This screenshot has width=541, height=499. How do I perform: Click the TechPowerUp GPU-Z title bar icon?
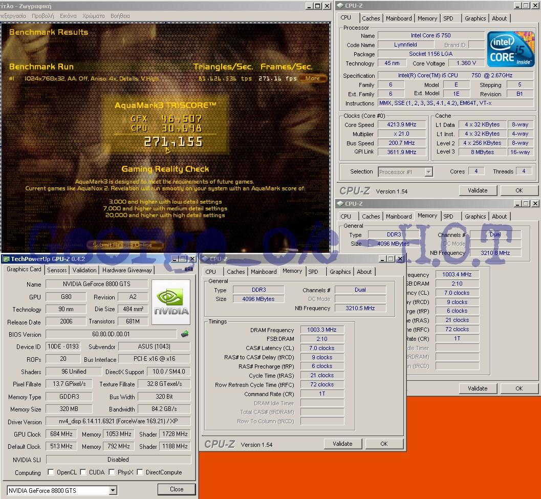6,259
